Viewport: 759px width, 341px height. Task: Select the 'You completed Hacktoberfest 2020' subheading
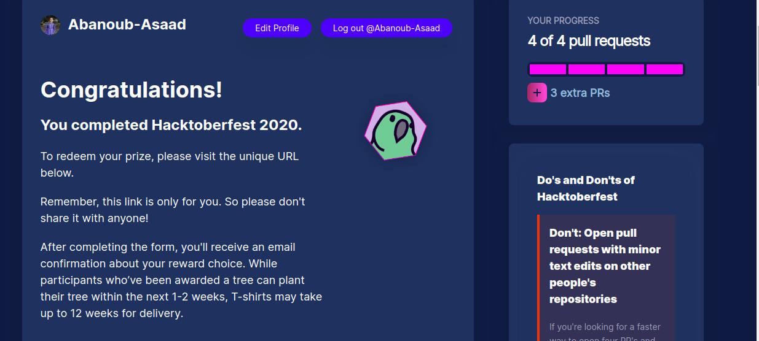click(171, 125)
